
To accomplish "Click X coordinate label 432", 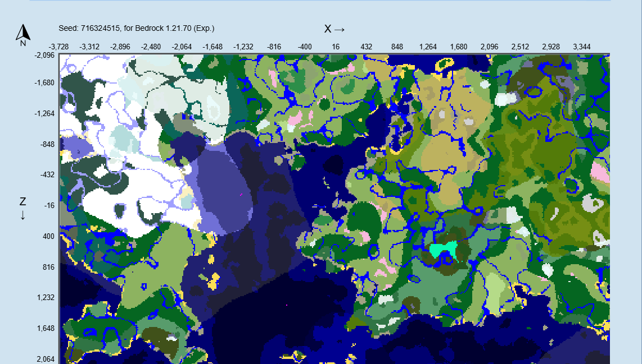I will [x=367, y=47].
